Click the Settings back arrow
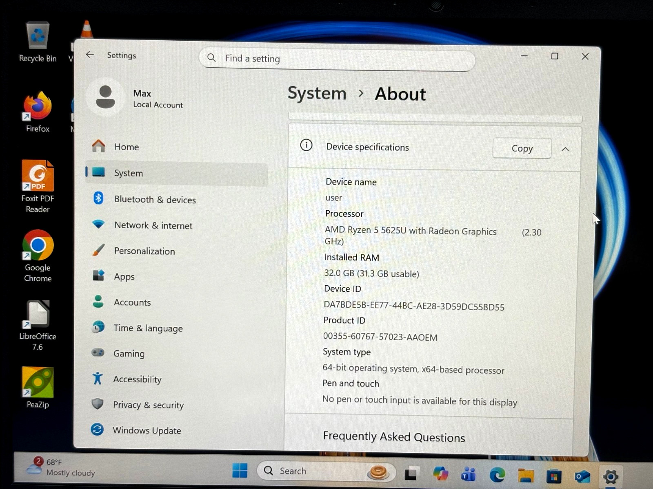The height and width of the screenshot is (489, 653). click(90, 55)
